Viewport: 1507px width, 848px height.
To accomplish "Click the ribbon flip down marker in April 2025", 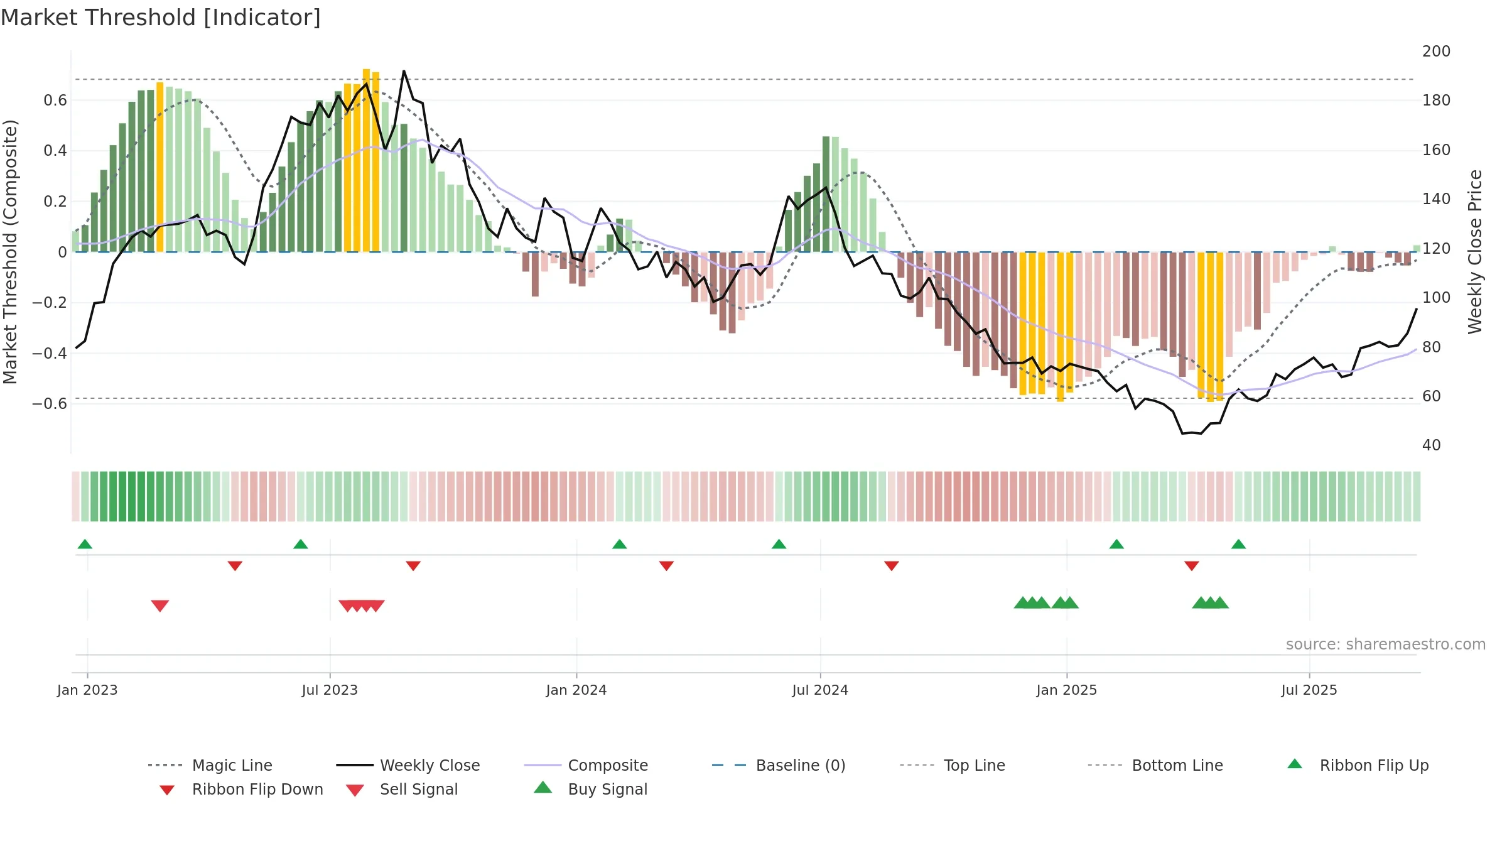I will tap(1192, 566).
